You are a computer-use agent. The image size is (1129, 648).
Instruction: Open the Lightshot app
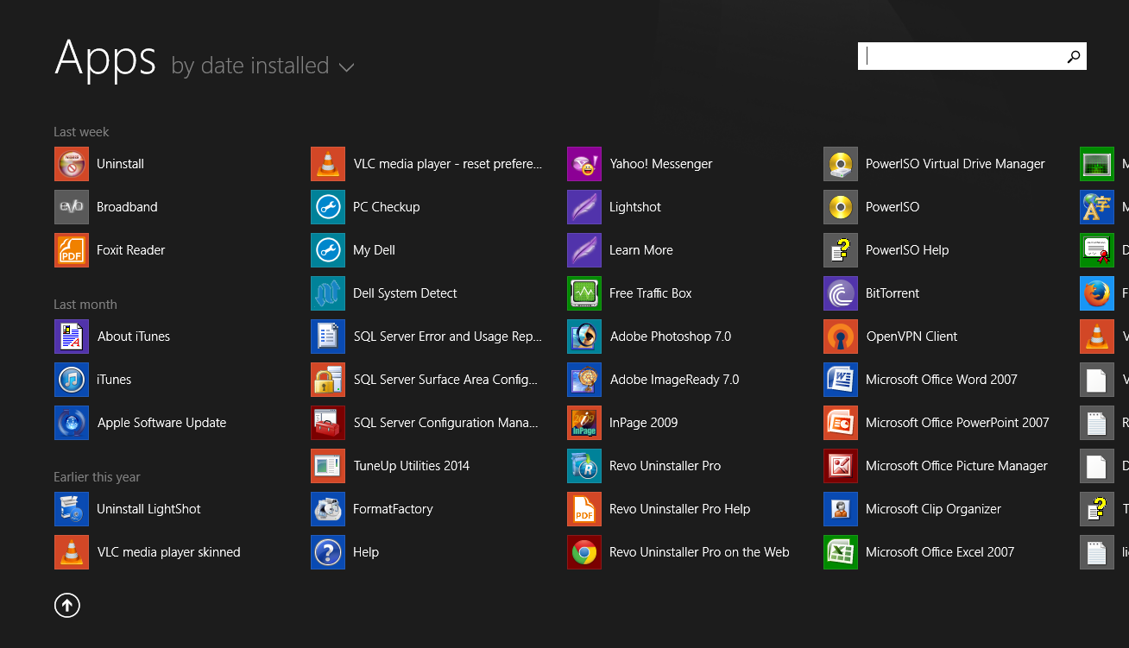[615, 207]
